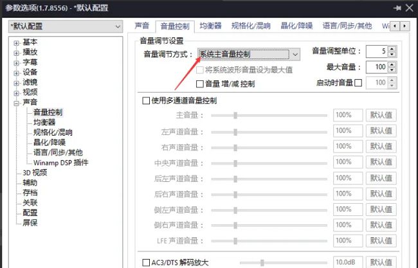Open 屏保 settings in tree

coord(30,223)
